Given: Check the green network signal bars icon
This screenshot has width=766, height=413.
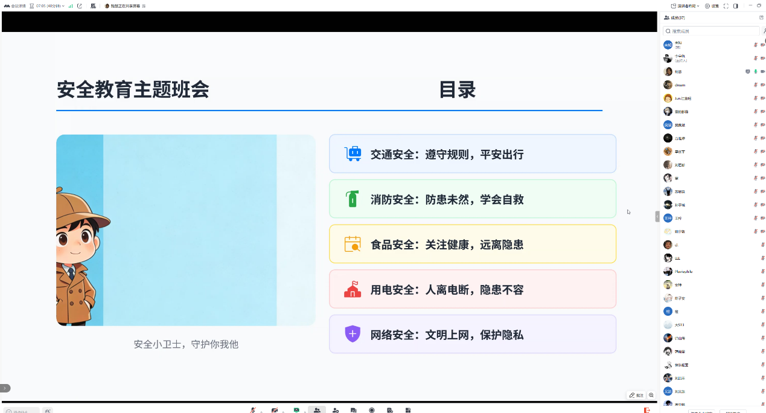Looking at the screenshot, I should click(x=71, y=6).
